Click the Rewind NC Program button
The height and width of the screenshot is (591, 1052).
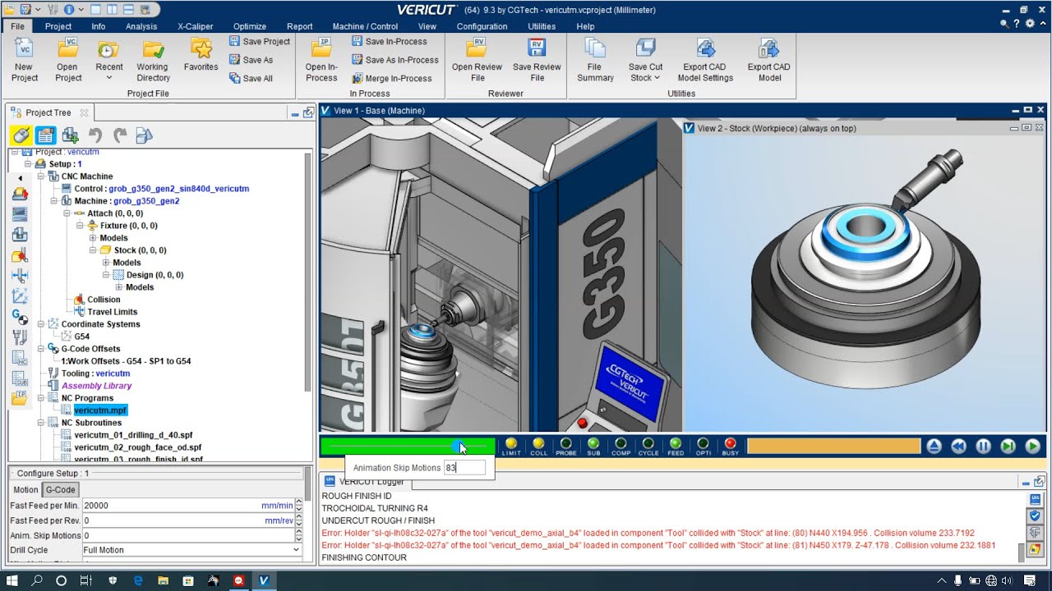pos(958,447)
